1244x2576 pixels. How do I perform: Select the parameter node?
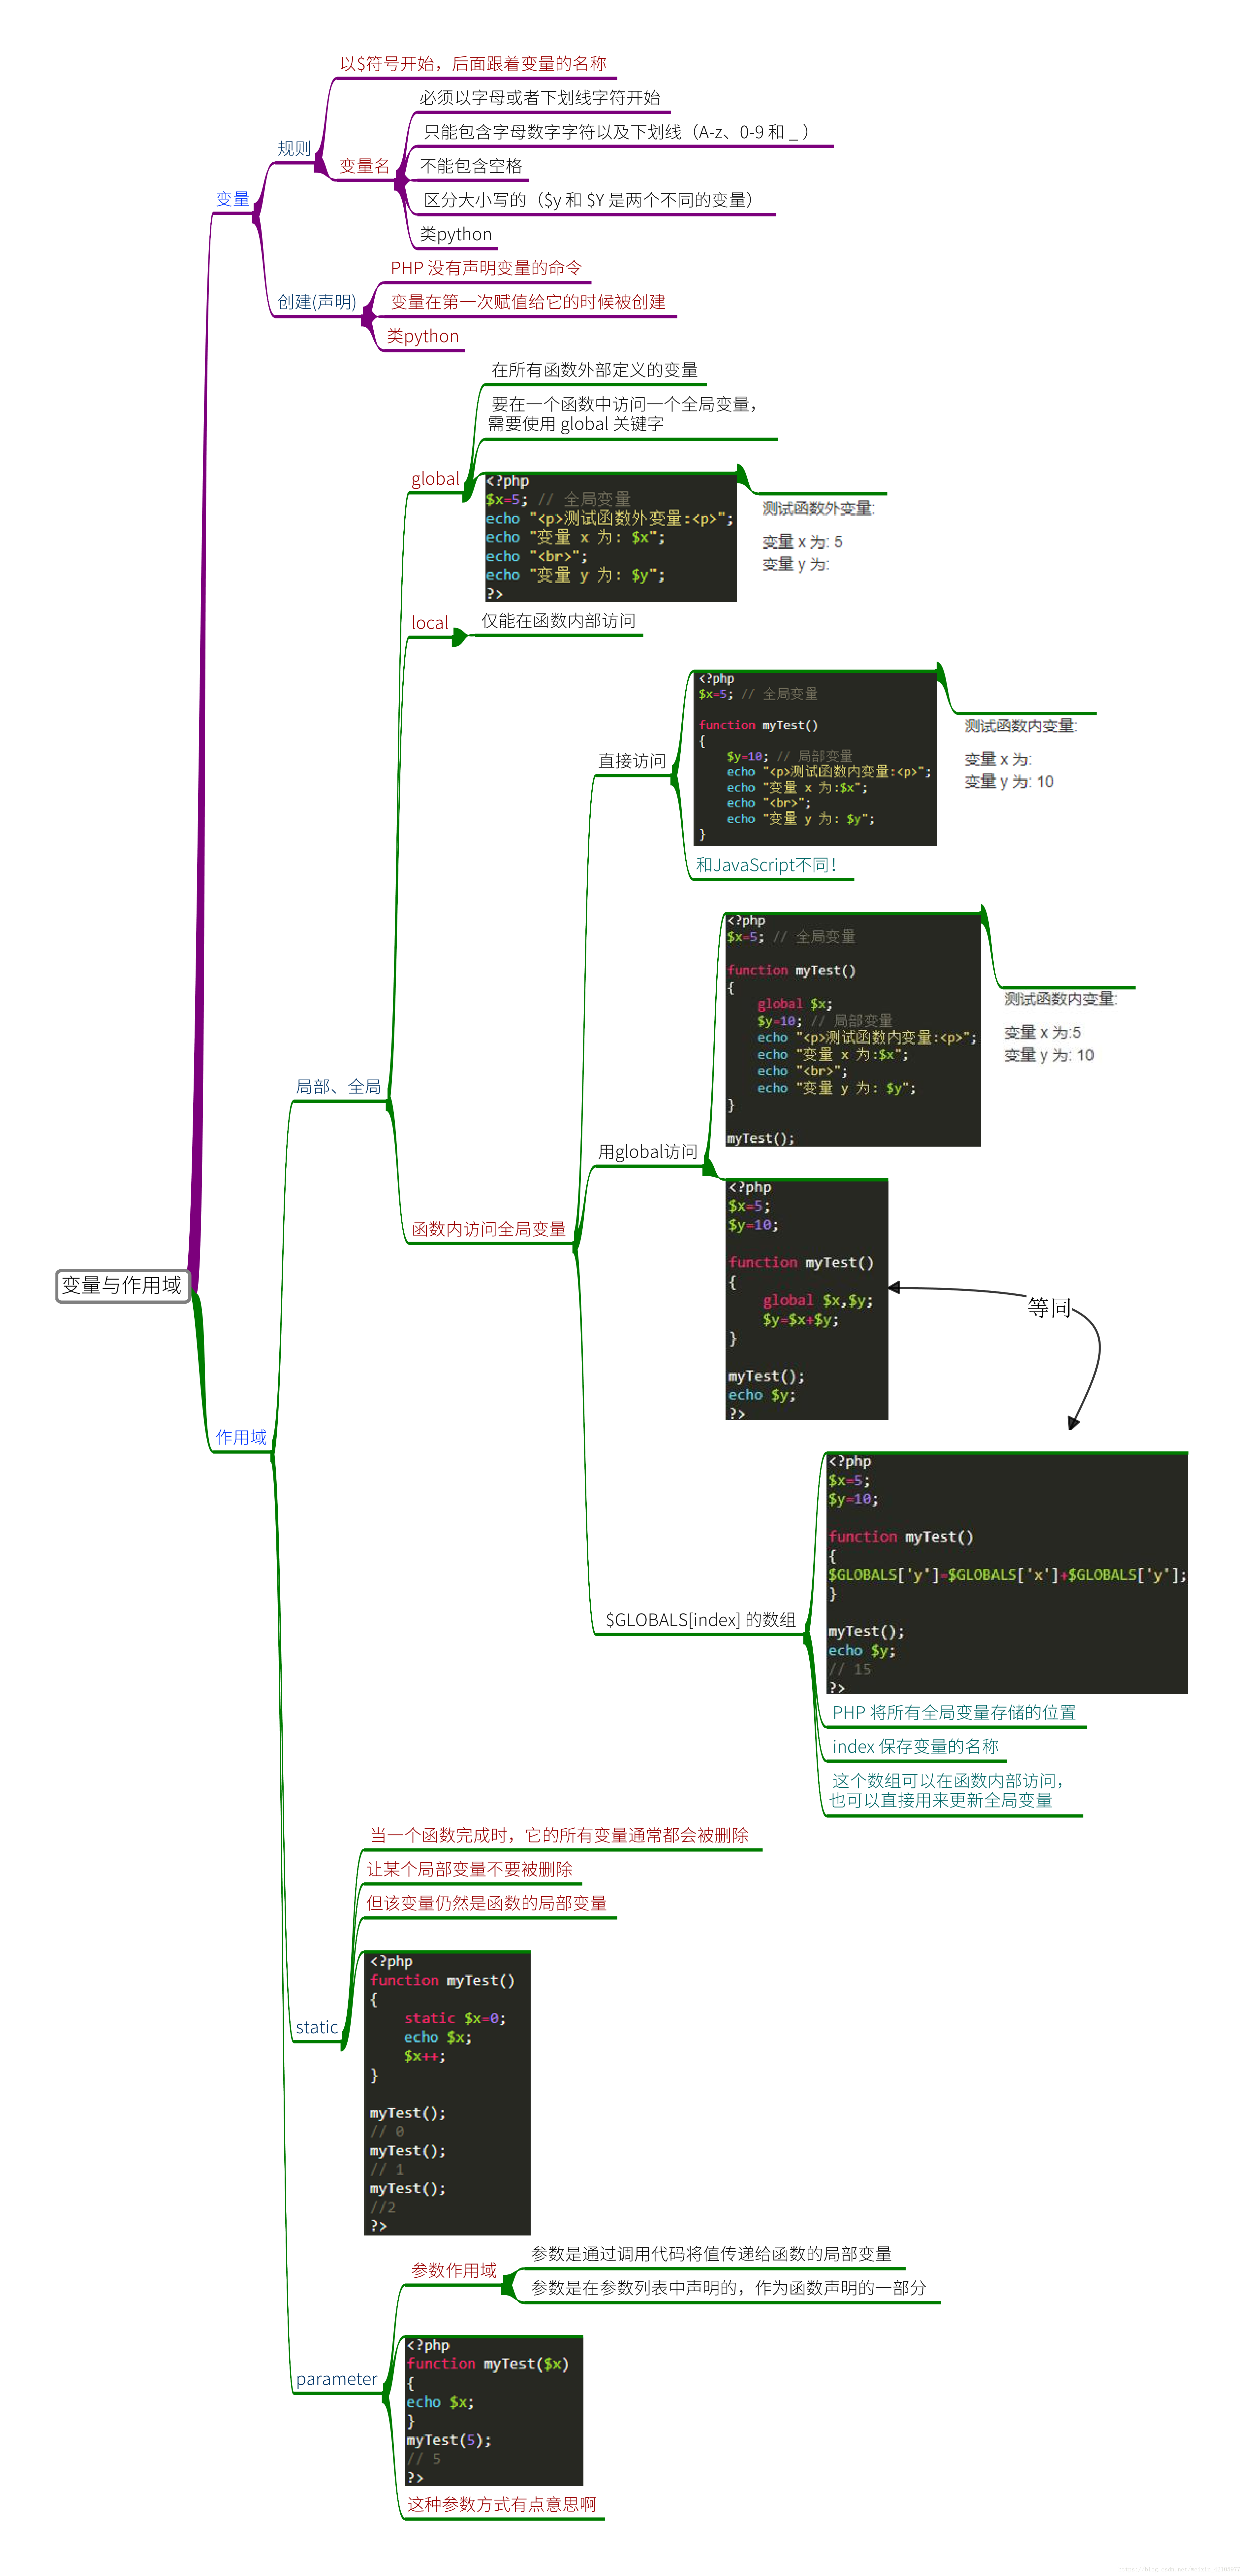(x=337, y=2379)
